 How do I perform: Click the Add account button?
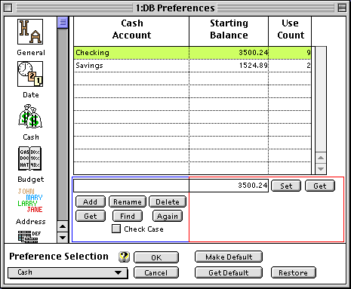point(91,201)
